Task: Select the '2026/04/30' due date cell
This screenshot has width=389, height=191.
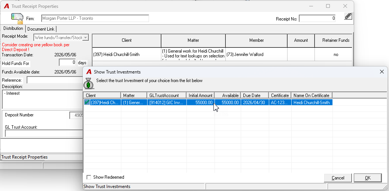Action: click(x=255, y=102)
